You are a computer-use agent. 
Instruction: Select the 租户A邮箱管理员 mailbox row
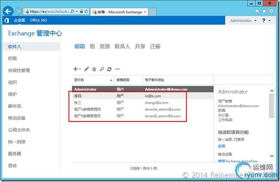[143, 109]
